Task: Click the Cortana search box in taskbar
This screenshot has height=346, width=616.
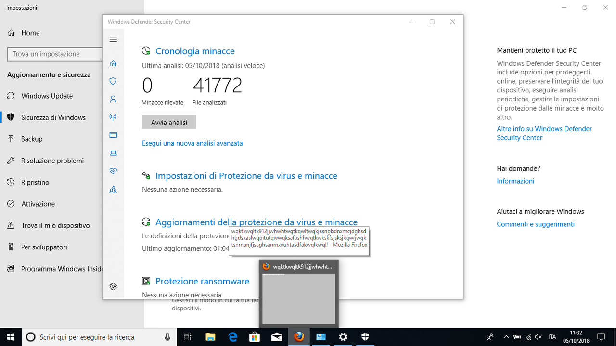Action: pos(99,337)
